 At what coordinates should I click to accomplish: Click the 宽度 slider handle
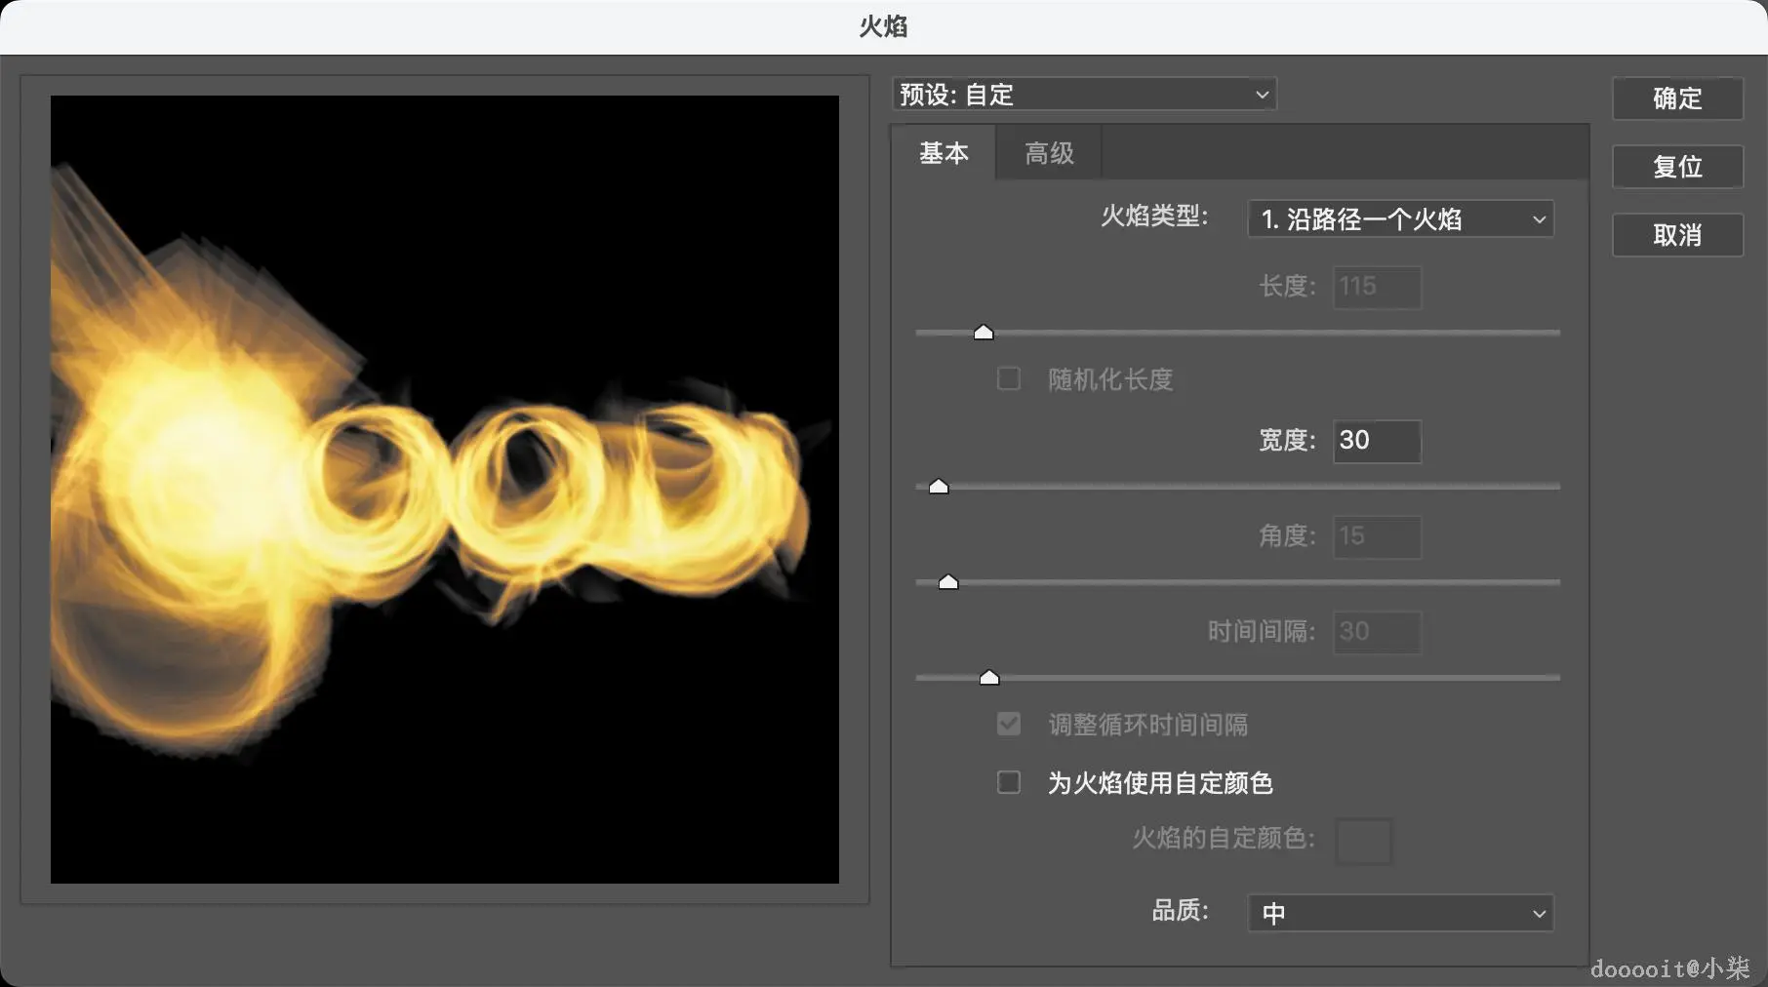pos(937,485)
